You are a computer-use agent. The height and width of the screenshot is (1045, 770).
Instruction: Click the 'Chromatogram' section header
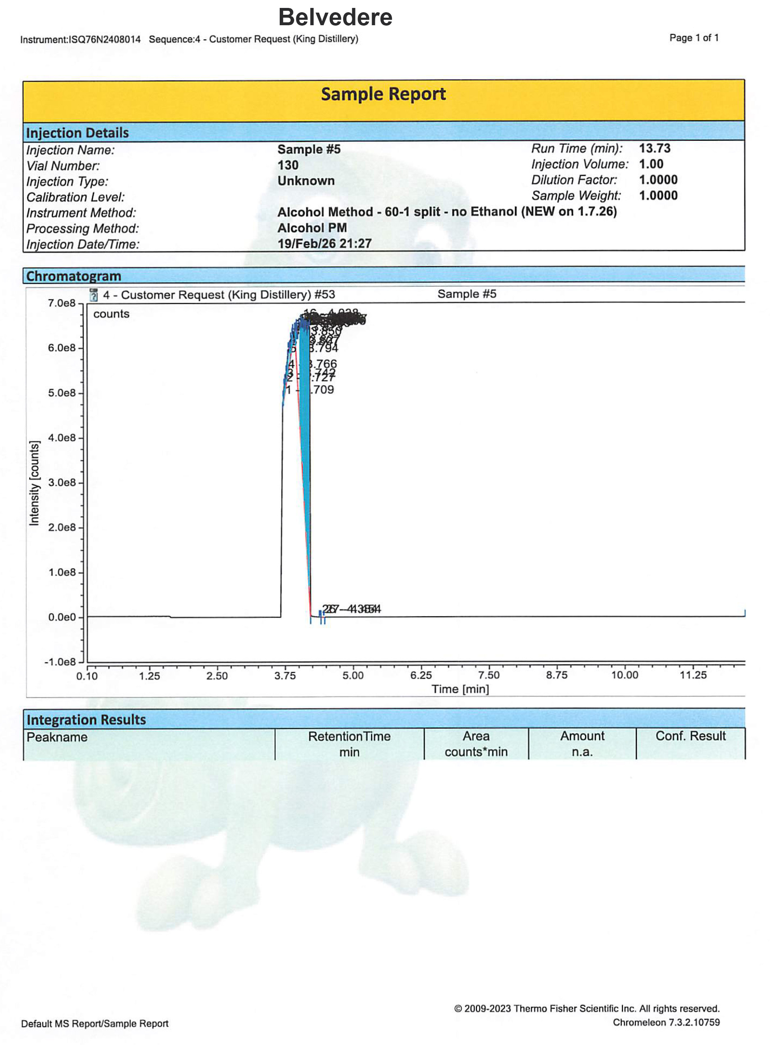point(74,276)
